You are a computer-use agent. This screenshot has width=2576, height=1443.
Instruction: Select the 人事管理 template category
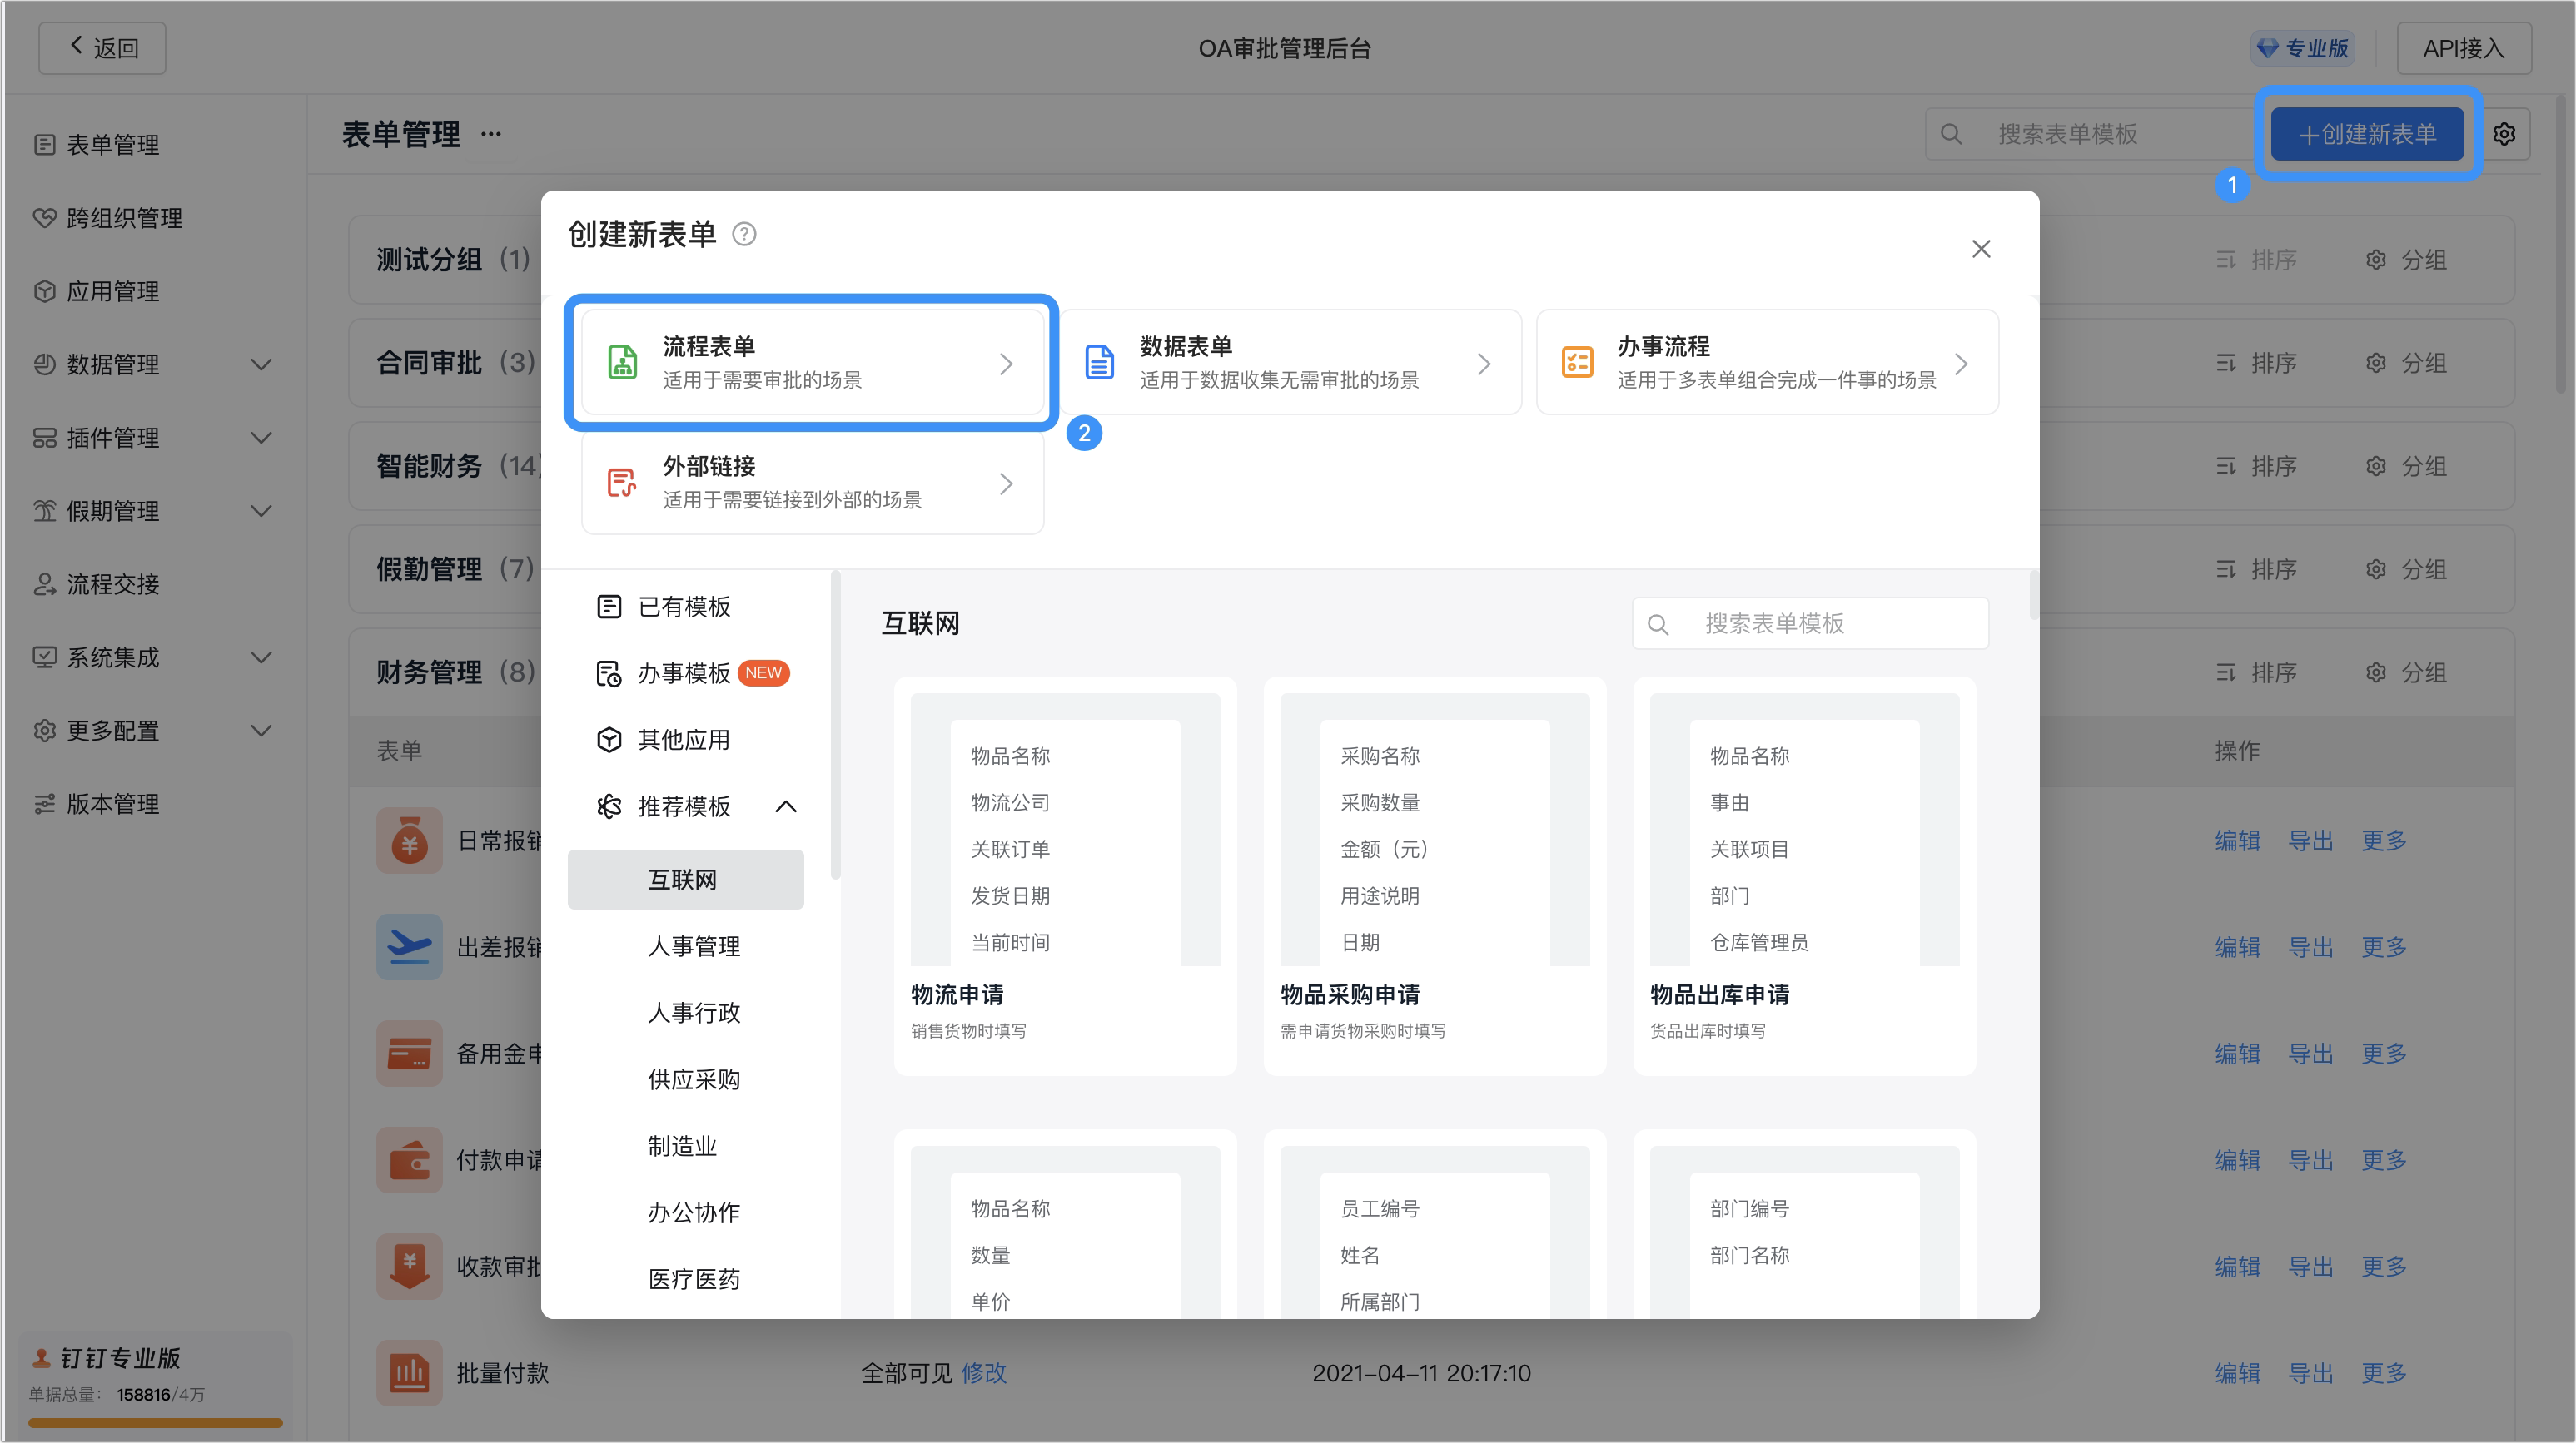pos(693,946)
